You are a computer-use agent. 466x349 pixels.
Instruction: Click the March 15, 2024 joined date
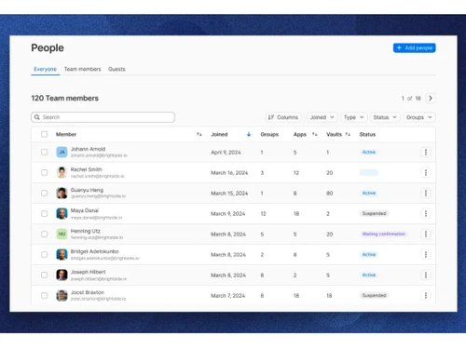tap(229, 194)
